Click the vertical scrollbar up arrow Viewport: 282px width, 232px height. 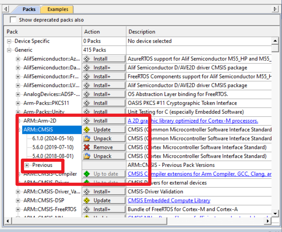coord(275,41)
